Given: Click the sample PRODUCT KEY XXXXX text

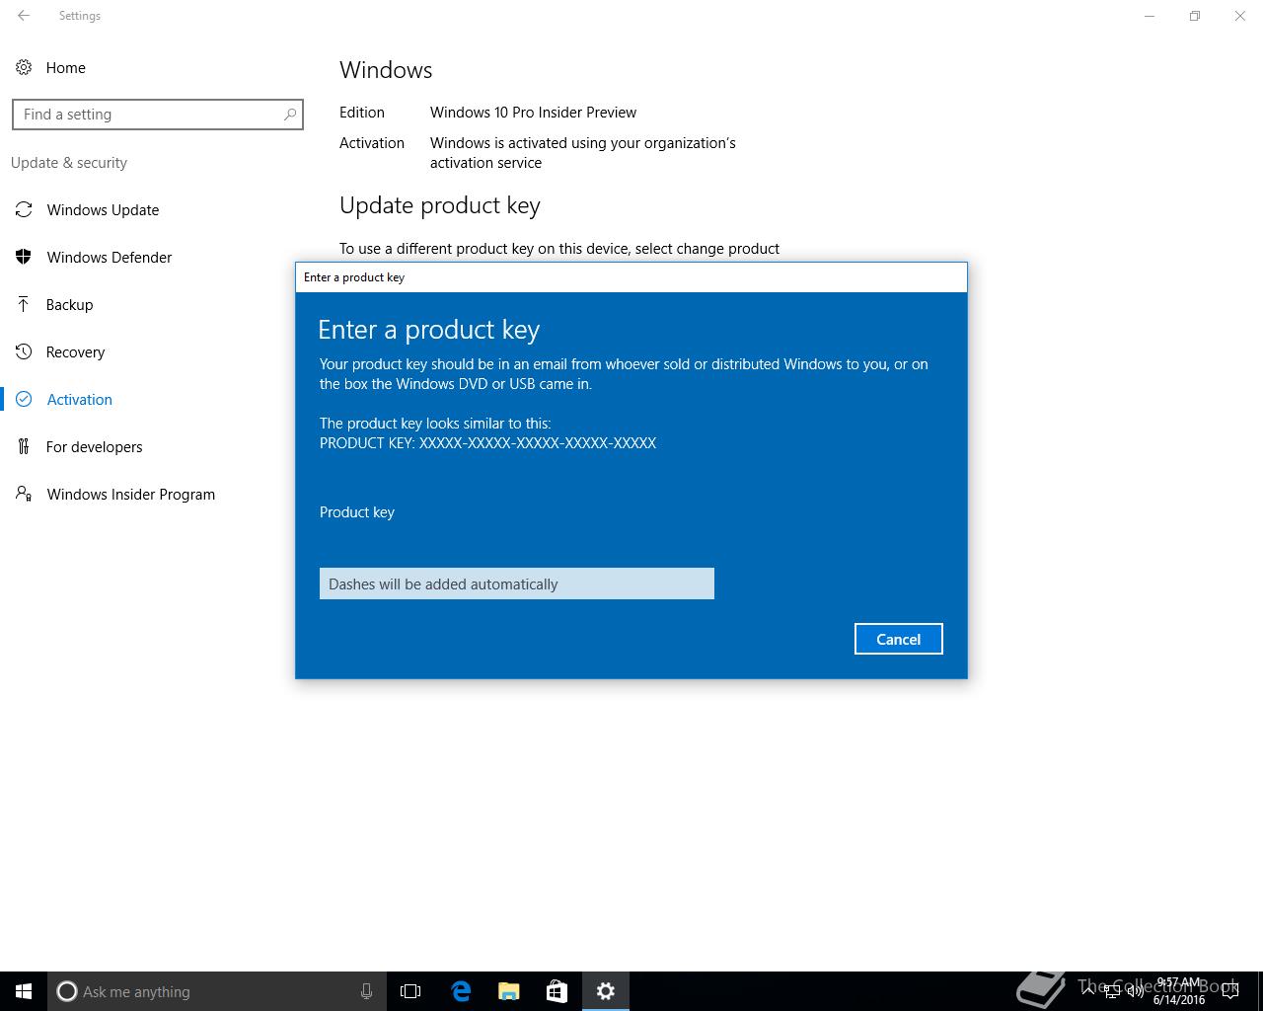Looking at the screenshot, I should click(x=488, y=442).
